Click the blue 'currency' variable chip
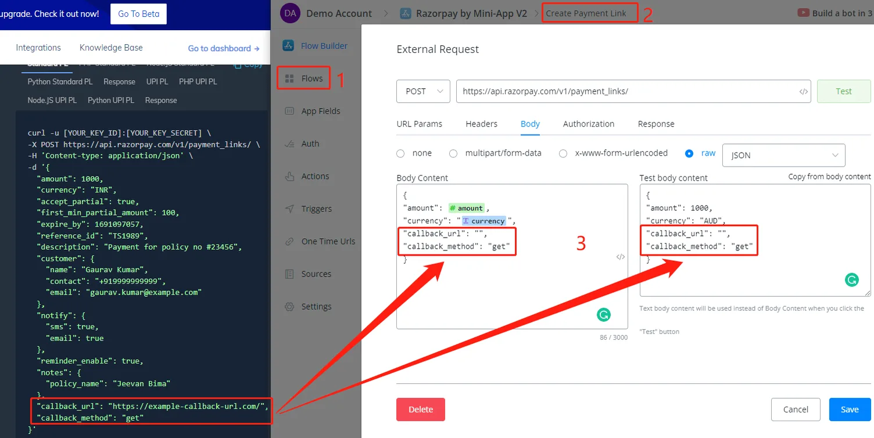The height and width of the screenshot is (438, 874). 483,221
